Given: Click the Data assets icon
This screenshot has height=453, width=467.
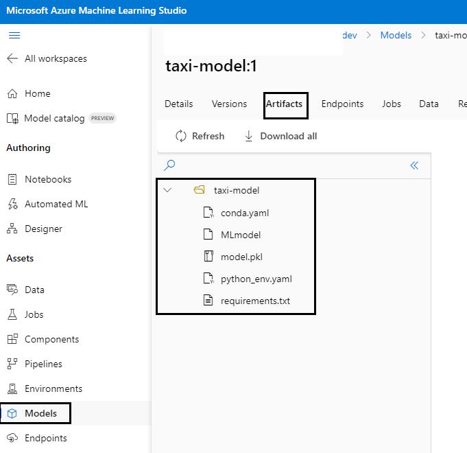Looking at the screenshot, I should point(12,290).
